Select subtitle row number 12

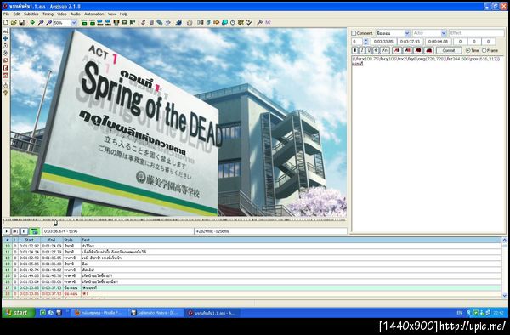click(x=251, y=258)
